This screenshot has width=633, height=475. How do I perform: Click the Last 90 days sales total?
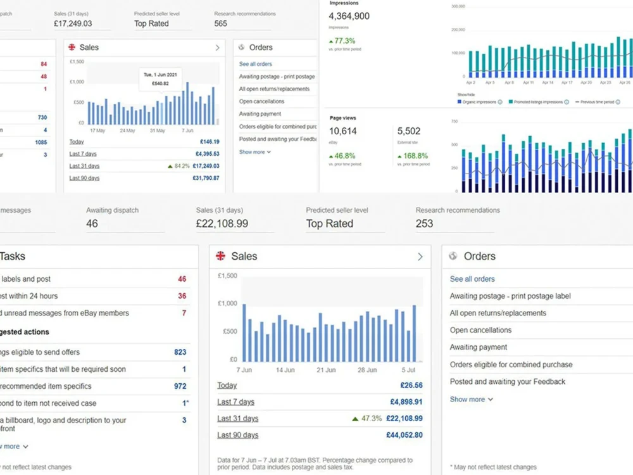[x=237, y=435]
